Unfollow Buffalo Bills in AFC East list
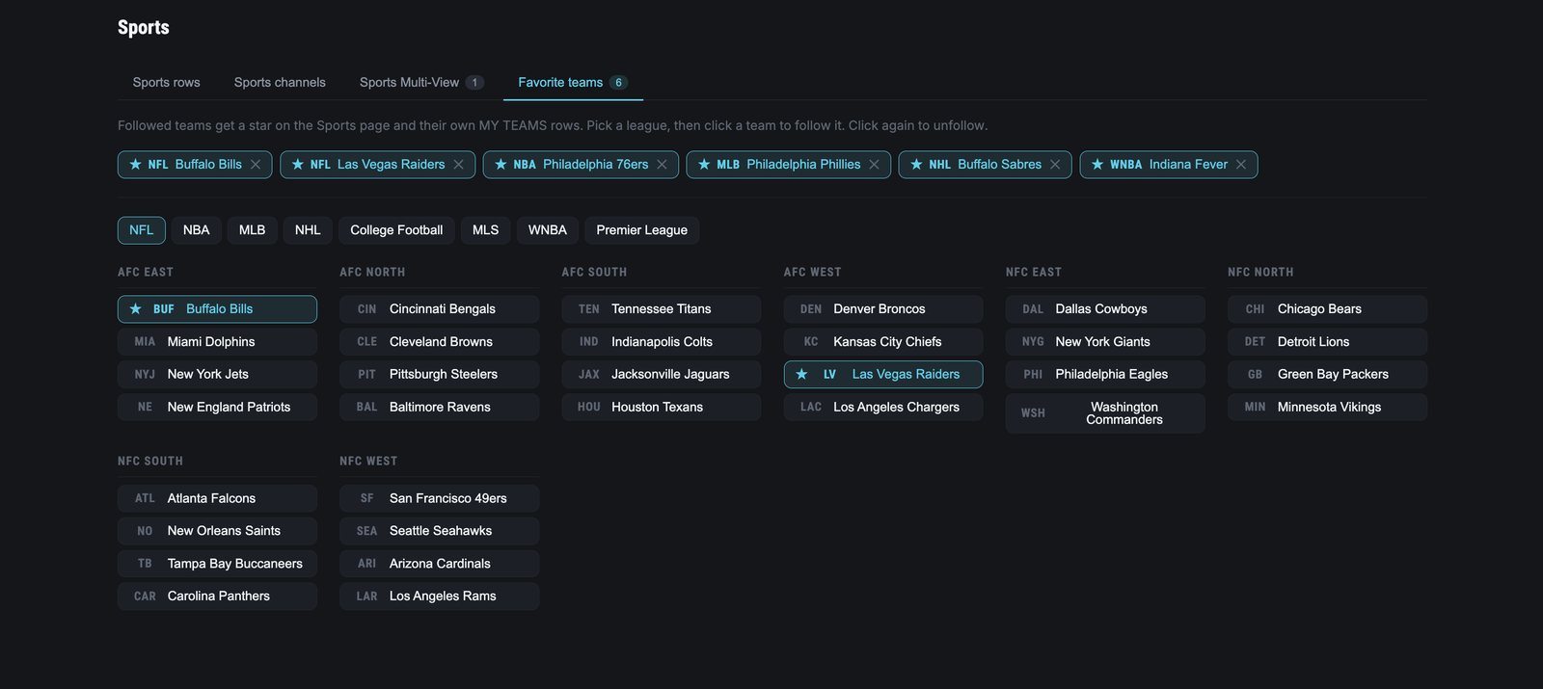 click(x=217, y=309)
